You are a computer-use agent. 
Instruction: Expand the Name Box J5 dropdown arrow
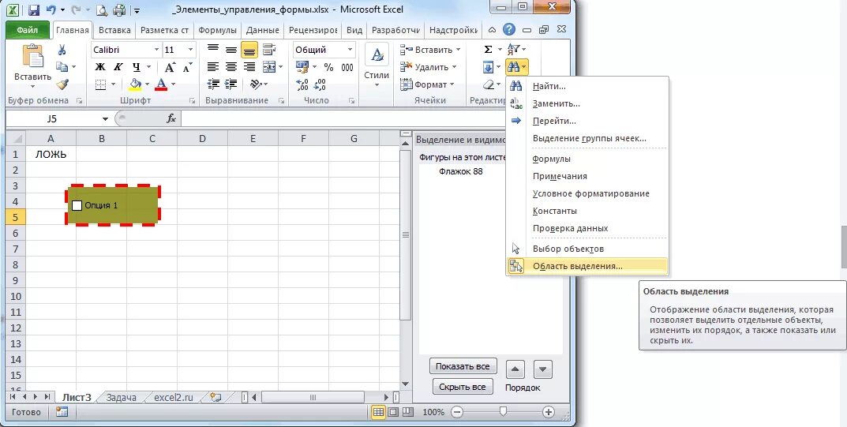click(x=105, y=118)
